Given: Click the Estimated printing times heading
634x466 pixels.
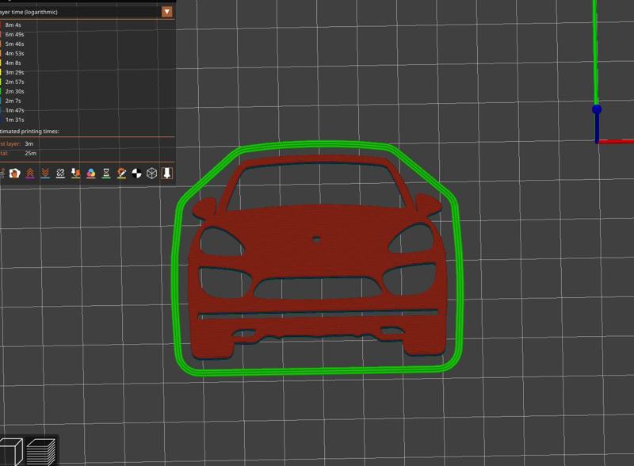Looking at the screenshot, I should [x=29, y=131].
